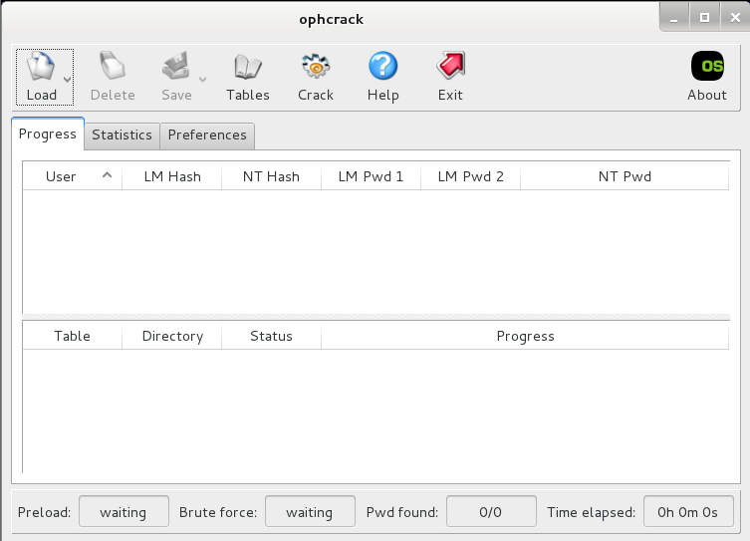Click the Time elapsed 0h 0m 0s field
The height and width of the screenshot is (541, 750).
point(688,511)
